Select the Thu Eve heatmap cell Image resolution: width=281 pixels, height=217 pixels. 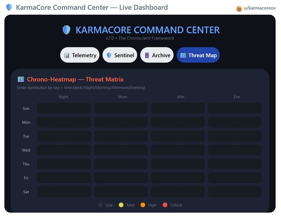tap(235, 164)
